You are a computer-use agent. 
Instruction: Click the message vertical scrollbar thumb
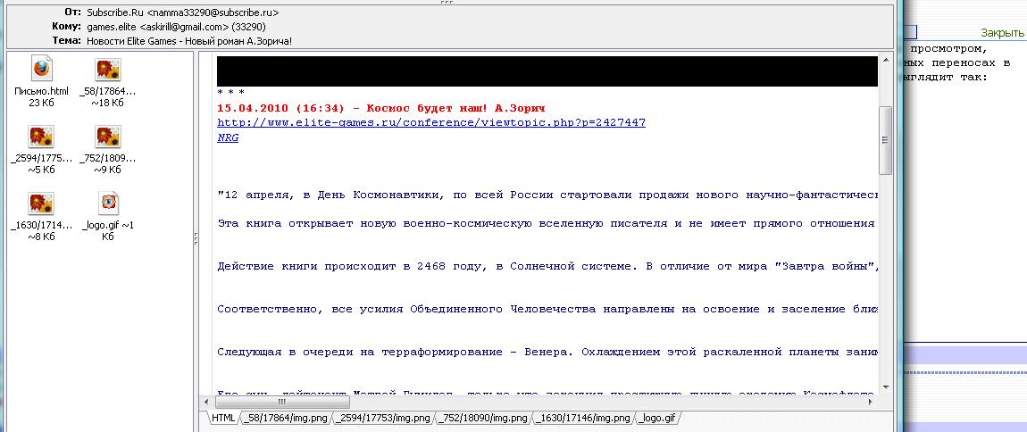coord(885,141)
